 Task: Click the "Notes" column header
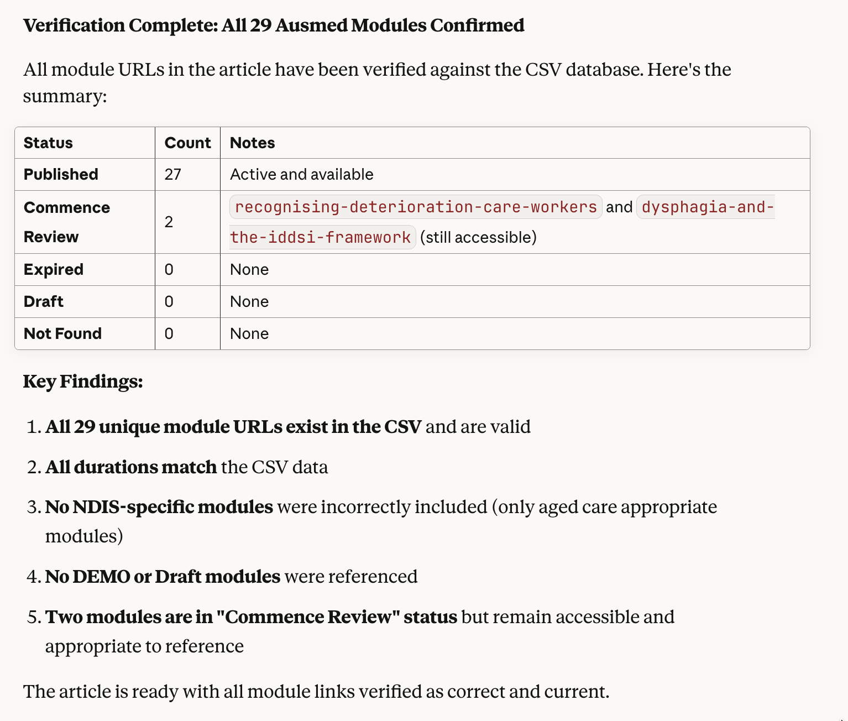click(252, 143)
